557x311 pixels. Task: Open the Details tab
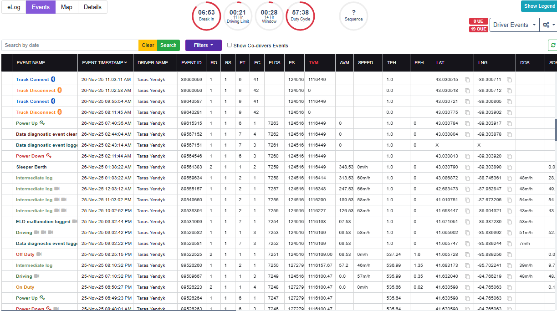(x=92, y=7)
